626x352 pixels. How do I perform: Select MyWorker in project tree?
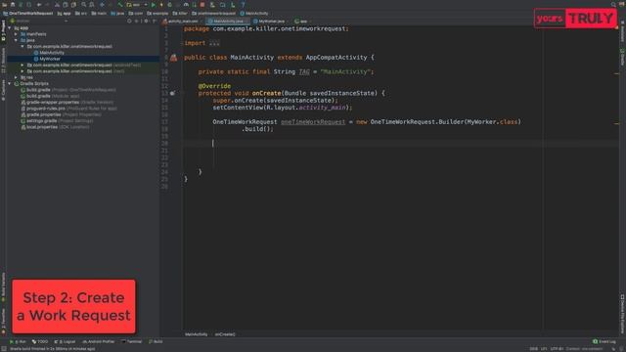click(x=50, y=59)
